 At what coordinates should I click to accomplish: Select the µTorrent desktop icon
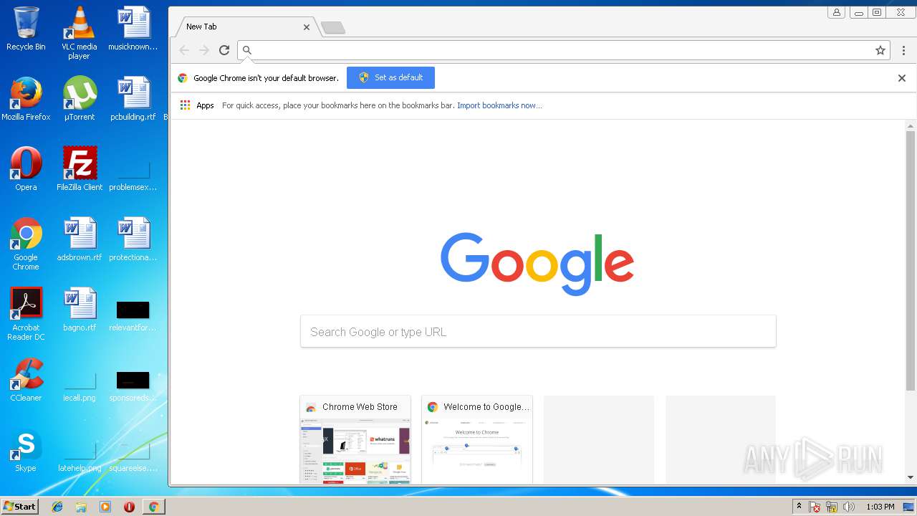[80, 99]
